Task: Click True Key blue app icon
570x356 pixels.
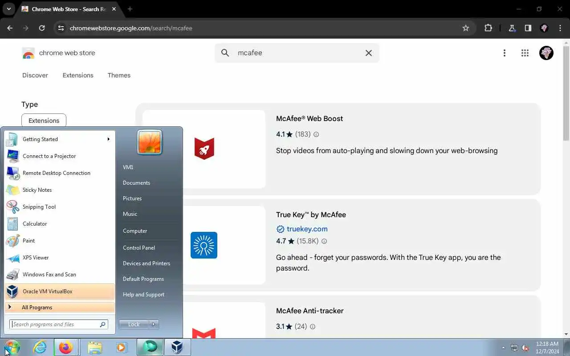Action: coord(204,245)
